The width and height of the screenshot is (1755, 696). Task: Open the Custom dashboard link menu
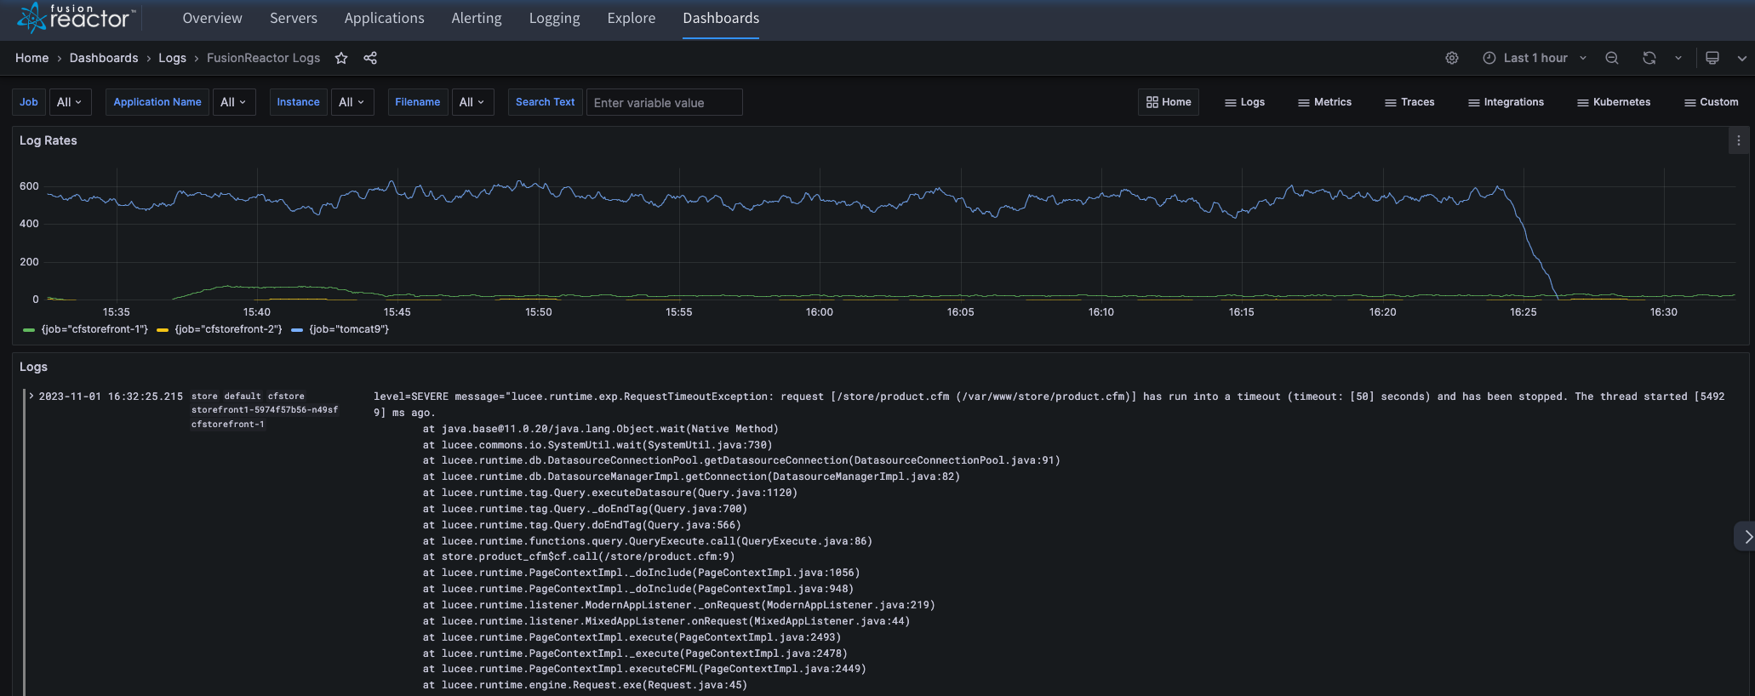coord(1711,102)
